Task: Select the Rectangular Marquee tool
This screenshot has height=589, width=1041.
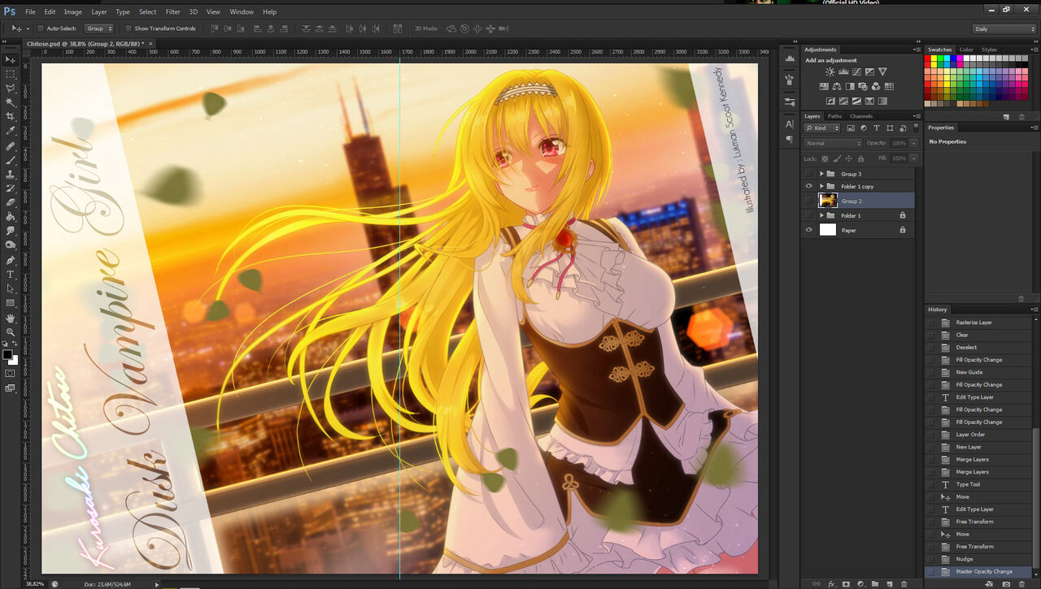Action: (x=11, y=74)
